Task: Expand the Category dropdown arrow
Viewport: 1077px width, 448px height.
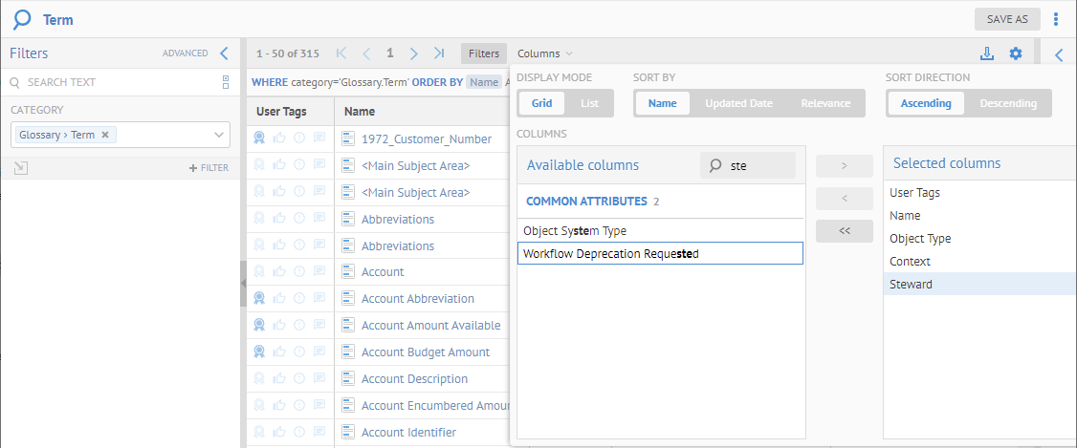Action: pyautogui.click(x=219, y=136)
